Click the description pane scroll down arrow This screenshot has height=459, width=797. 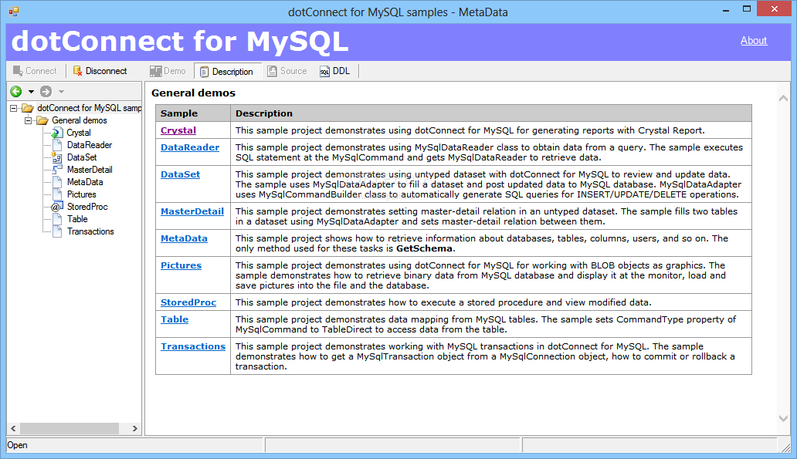tap(783, 418)
